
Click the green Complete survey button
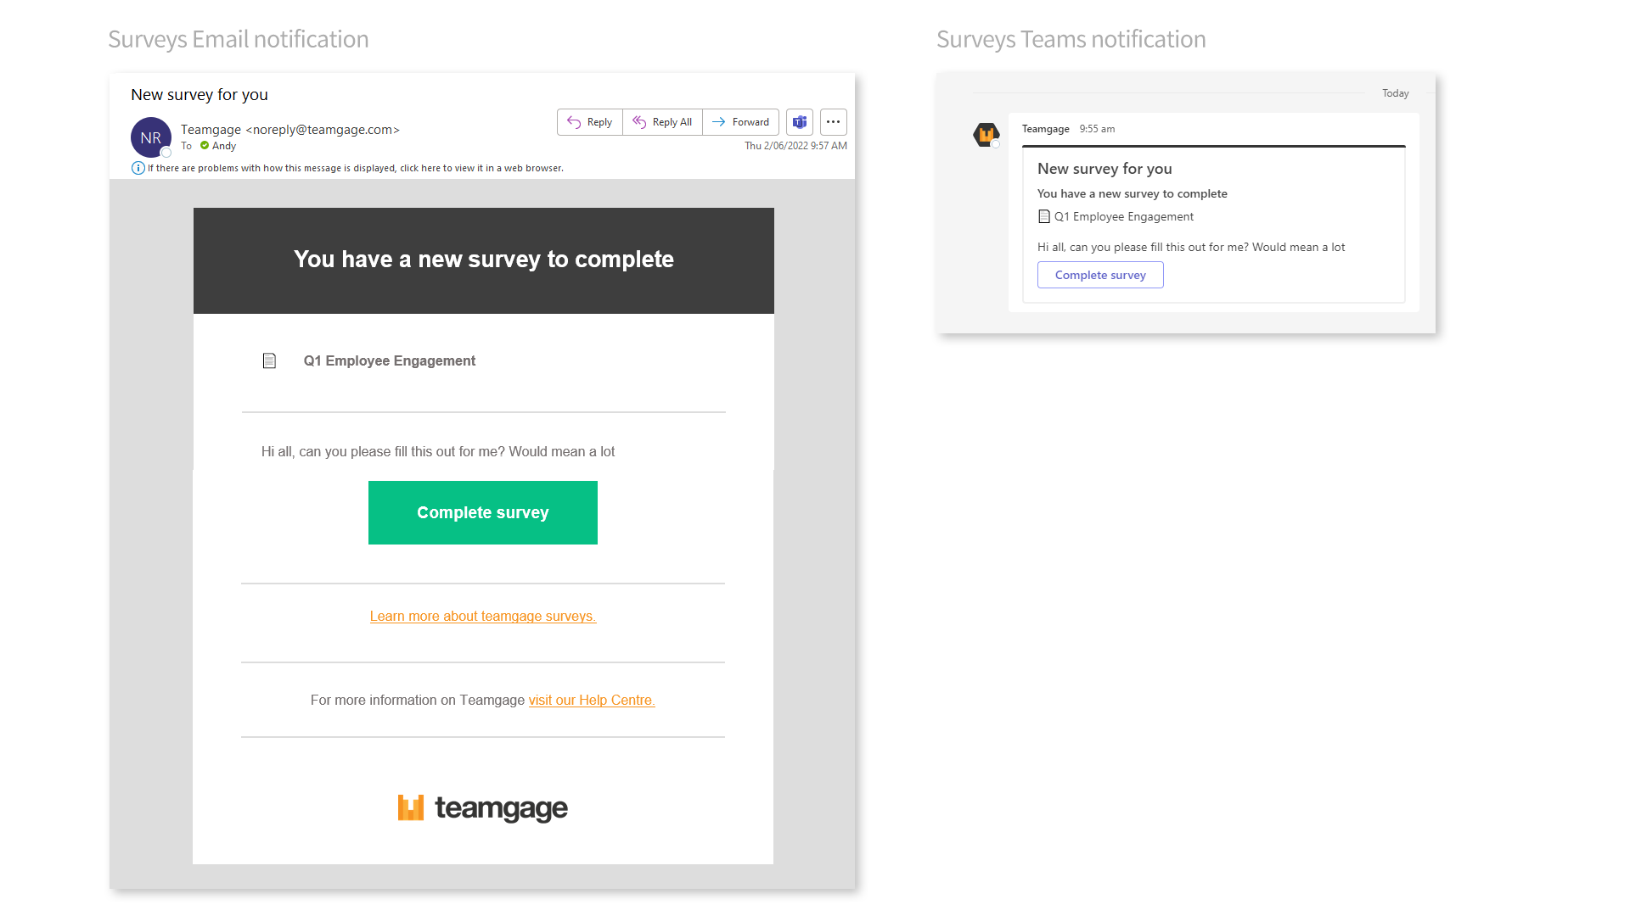point(483,512)
